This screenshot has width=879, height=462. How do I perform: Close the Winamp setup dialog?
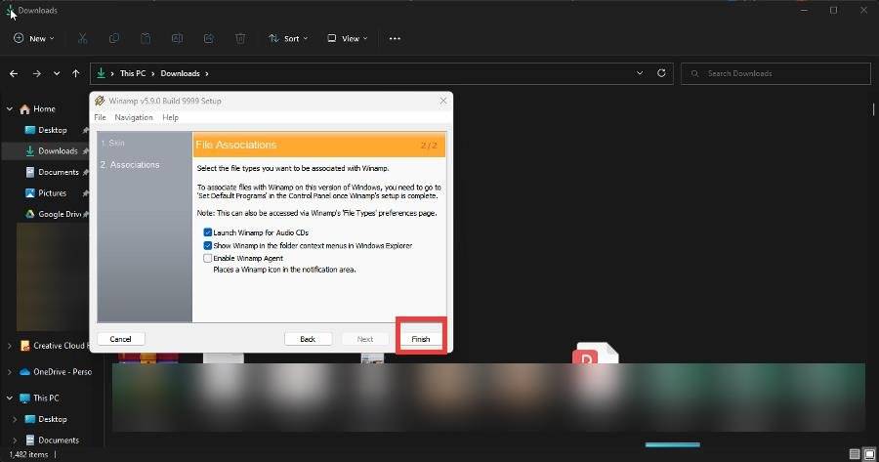(443, 101)
